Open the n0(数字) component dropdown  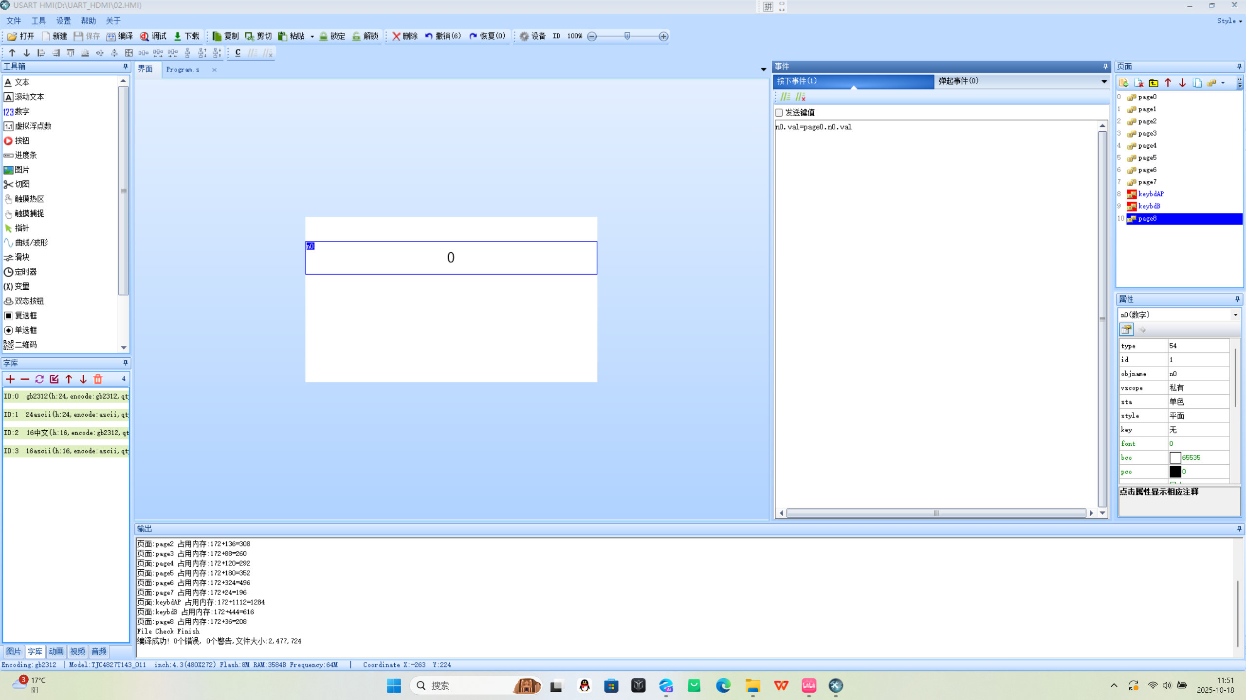click(x=1235, y=315)
